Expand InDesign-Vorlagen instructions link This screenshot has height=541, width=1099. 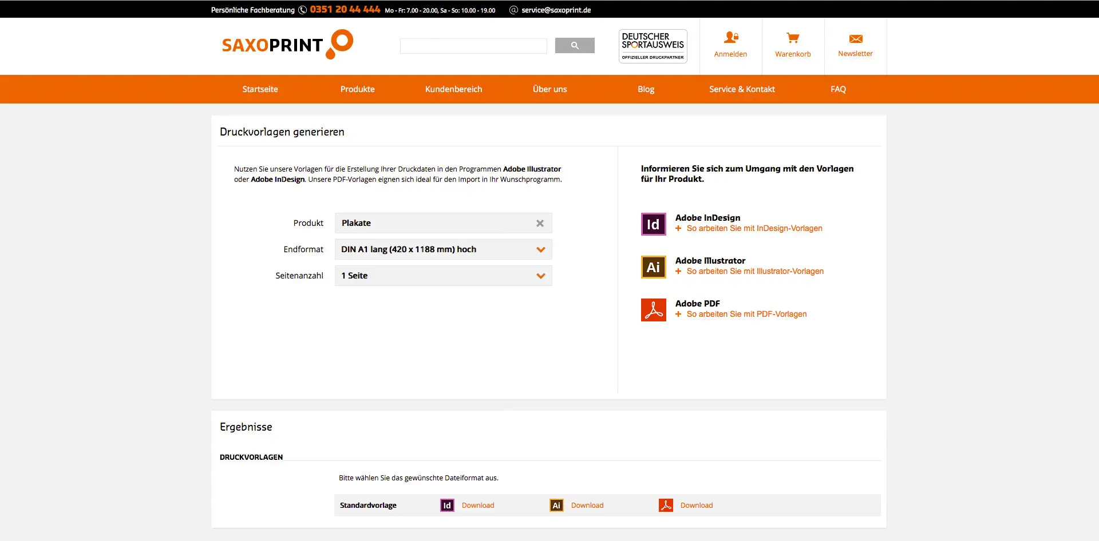pos(754,228)
